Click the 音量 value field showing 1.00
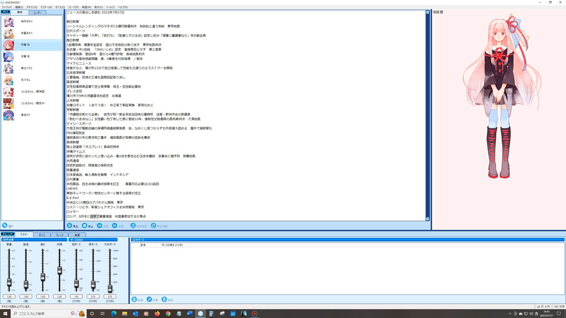This screenshot has width=566, height=318. pos(9,296)
